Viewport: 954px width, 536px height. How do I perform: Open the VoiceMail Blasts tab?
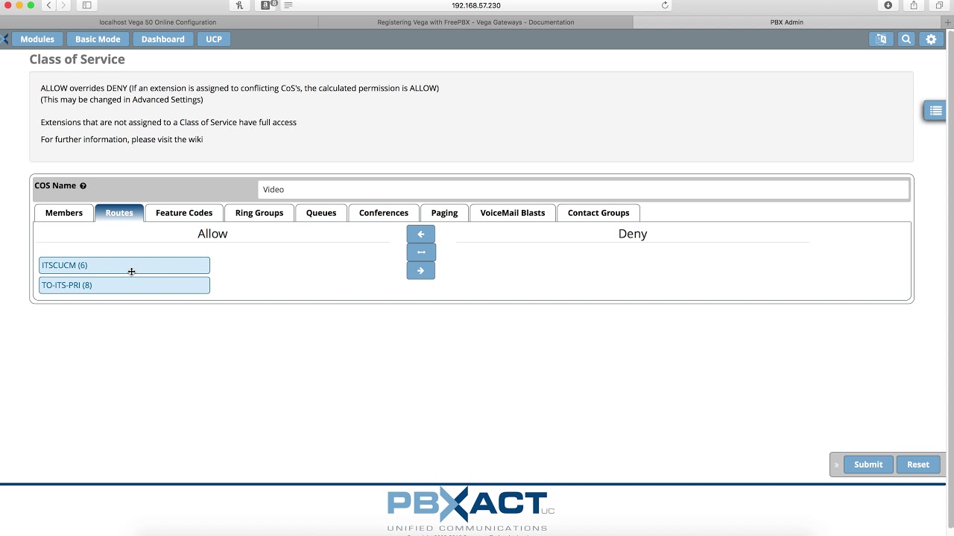coord(513,213)
